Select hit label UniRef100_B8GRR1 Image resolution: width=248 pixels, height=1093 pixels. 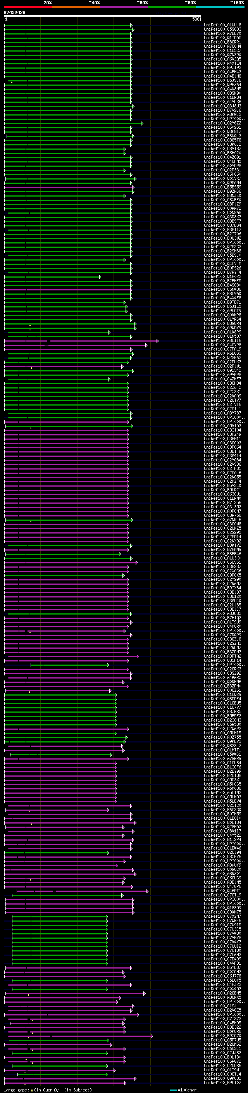222,42
